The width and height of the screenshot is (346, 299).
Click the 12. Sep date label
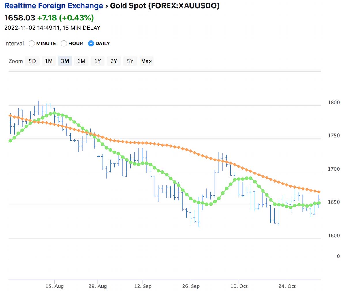click(x=143, y=286)
